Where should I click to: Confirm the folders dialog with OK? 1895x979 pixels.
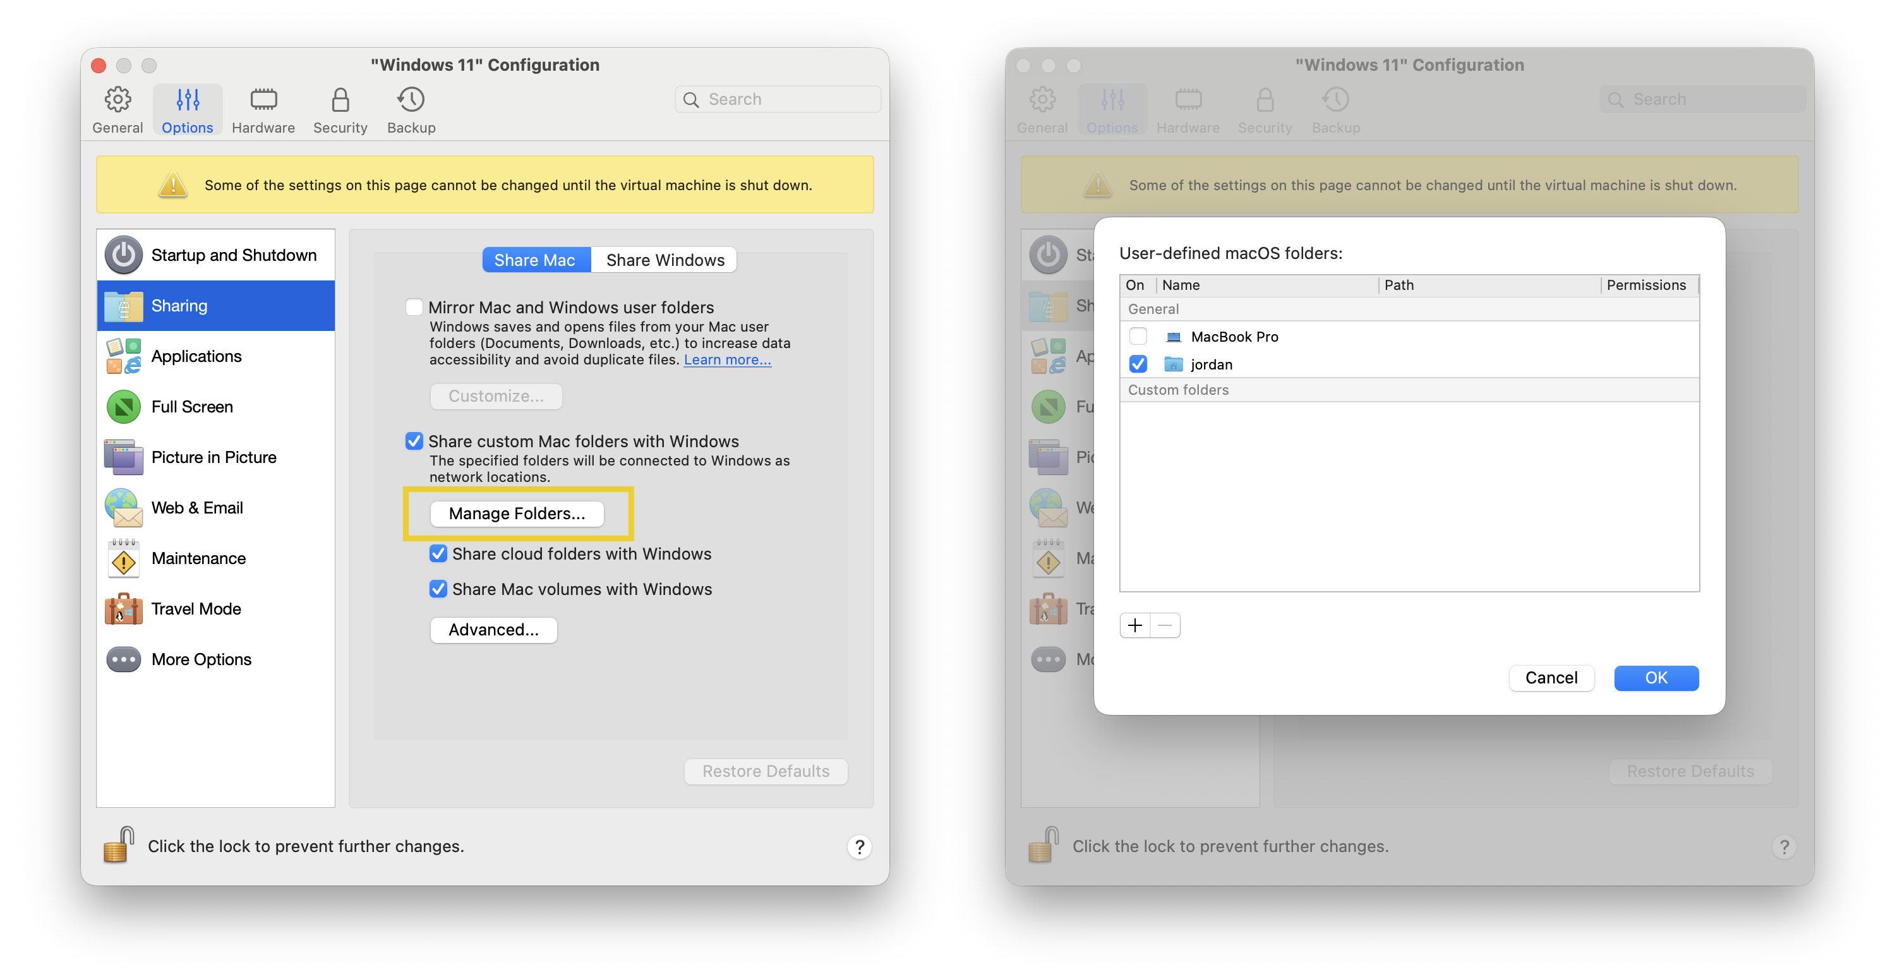(1656, 678)
